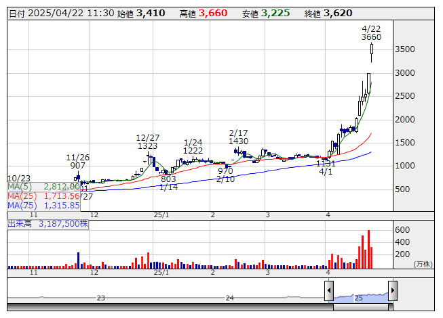The height and width of the screenshot is (318, 443).
Task: Click the 24 year region in the navigator
Action: 230,298
